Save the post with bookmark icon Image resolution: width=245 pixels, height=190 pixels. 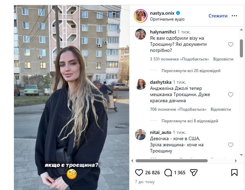pos(234,173)
